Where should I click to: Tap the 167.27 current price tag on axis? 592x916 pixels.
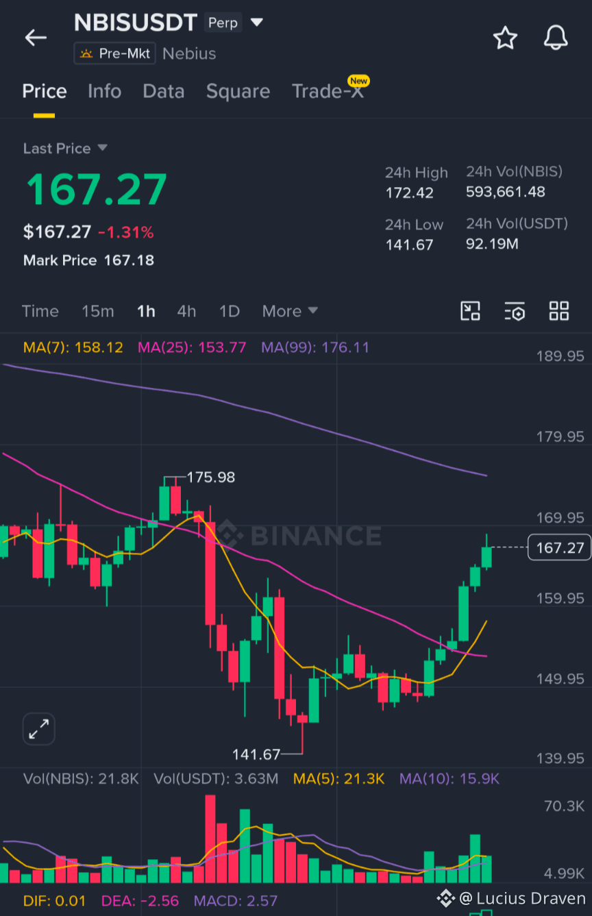tap(559, 547)
